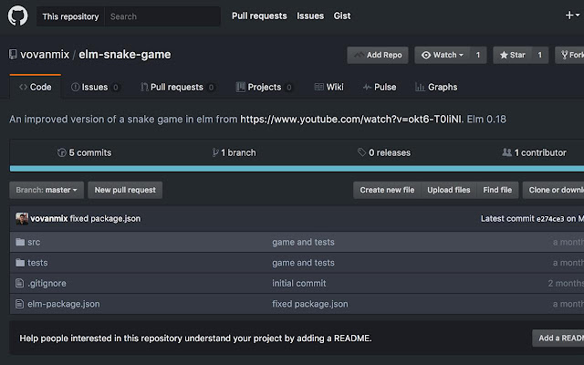
Task: Open the elm-snake-game repository name link
Action: coord(125,55)
